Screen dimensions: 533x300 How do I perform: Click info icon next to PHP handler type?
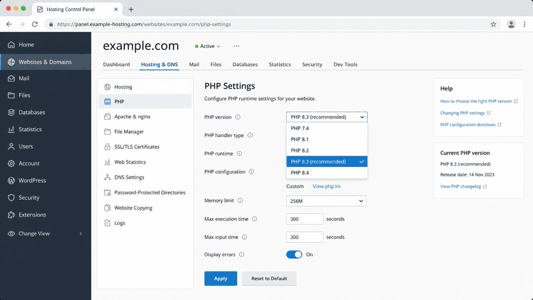click(x=250, y=135)
